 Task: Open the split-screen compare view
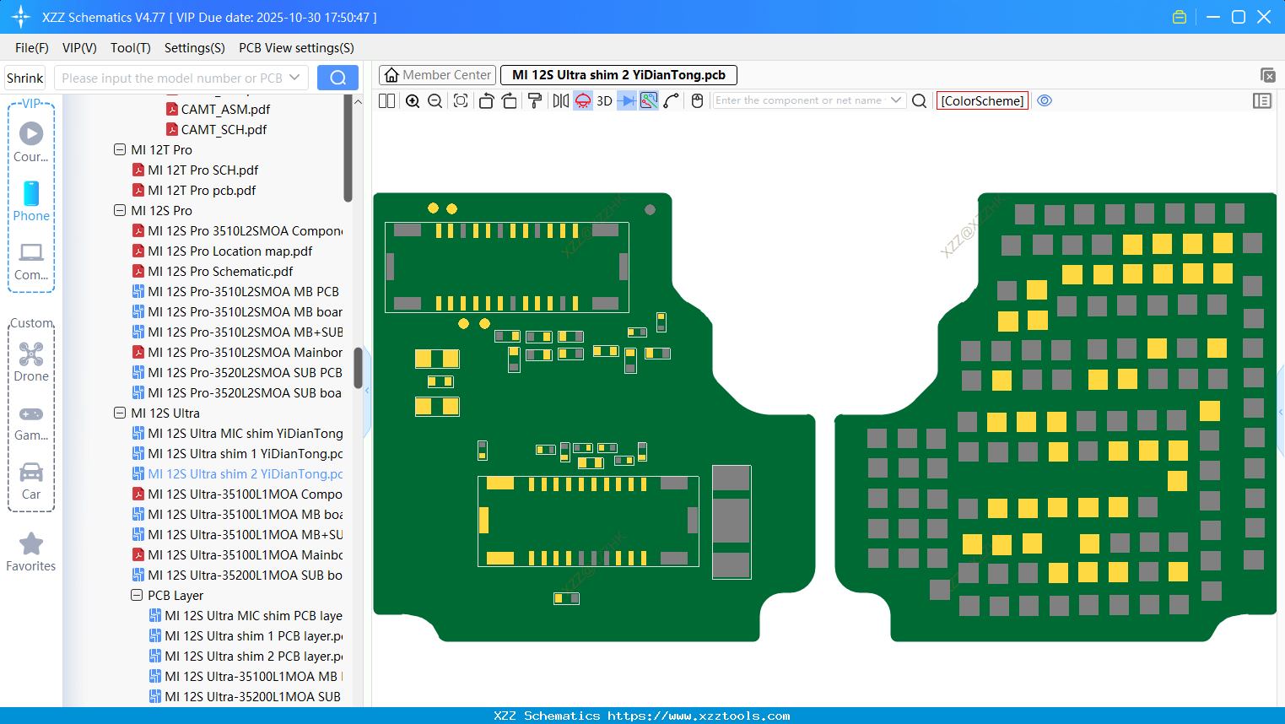[x=386, y=100]
